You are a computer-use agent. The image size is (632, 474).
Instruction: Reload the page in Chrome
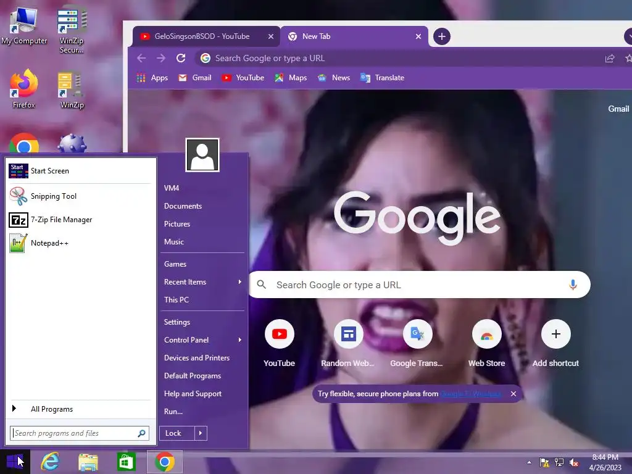click(181, 58)
